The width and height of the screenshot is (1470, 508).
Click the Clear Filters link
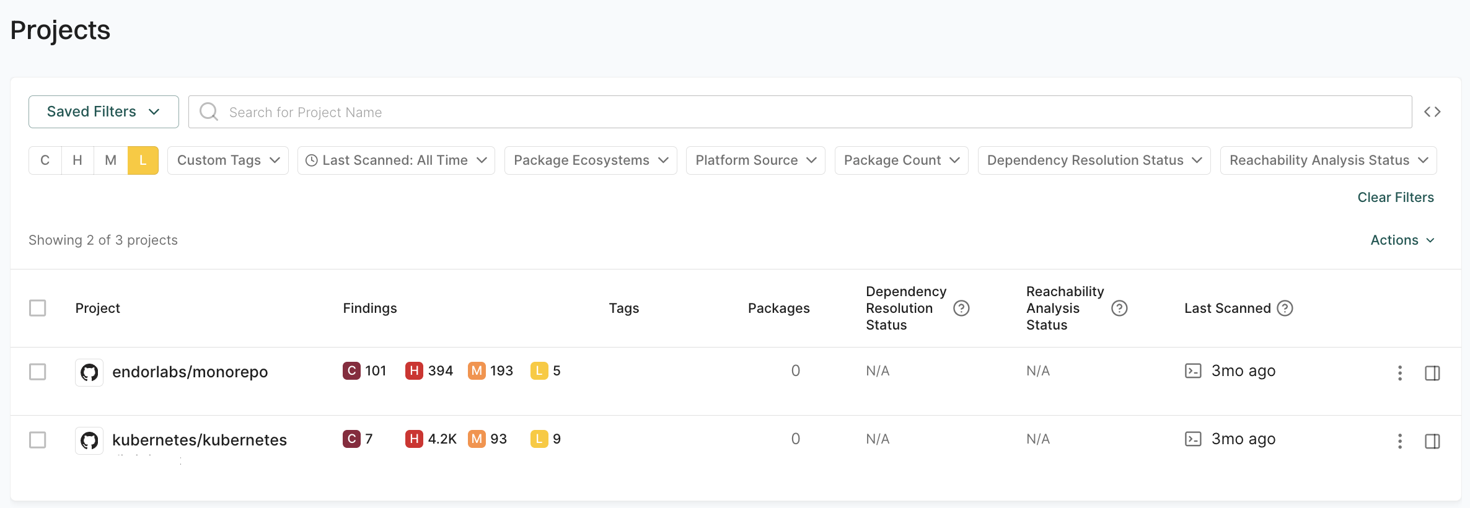1395,197
